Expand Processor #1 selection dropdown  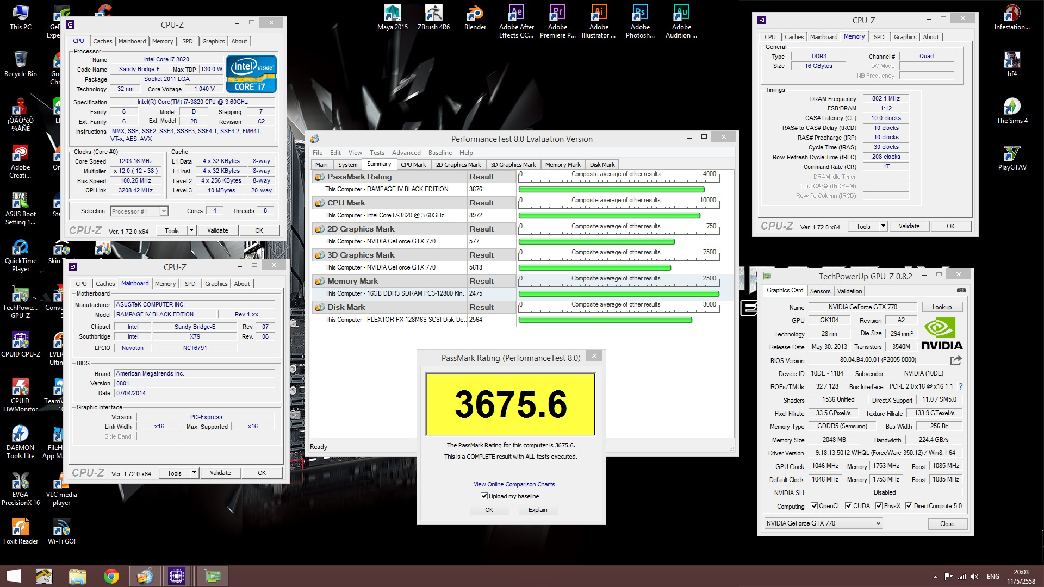(163, 211)
